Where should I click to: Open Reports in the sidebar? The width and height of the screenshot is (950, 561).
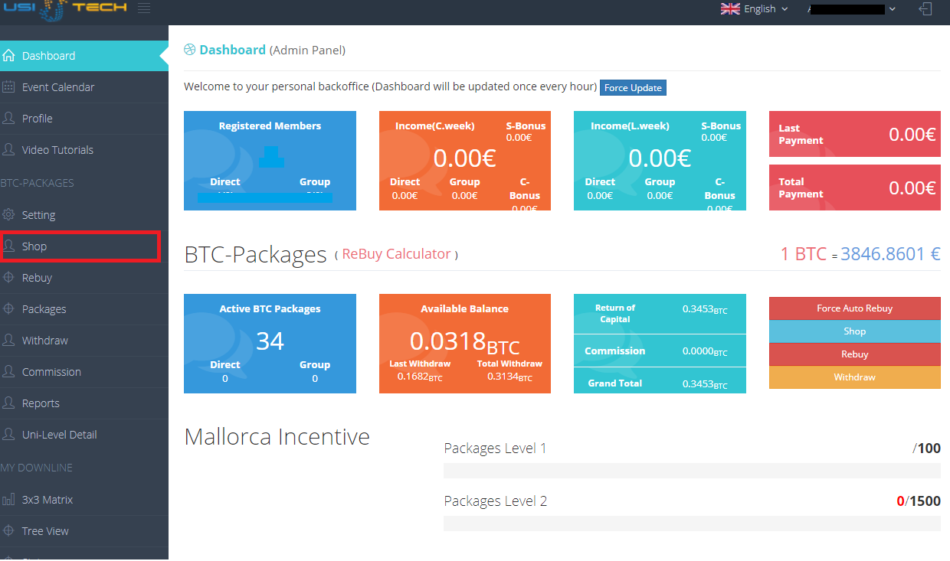click(84, 403)
